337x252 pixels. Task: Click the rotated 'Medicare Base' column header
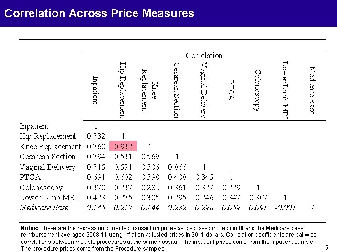[x=312, y=90]
